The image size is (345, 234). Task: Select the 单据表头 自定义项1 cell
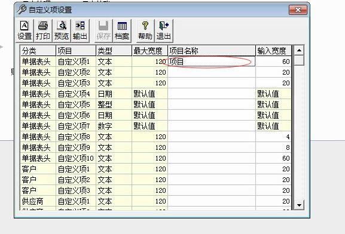(76, 61)
